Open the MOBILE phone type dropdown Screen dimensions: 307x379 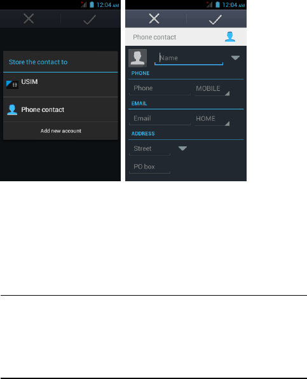click(212, 88)
